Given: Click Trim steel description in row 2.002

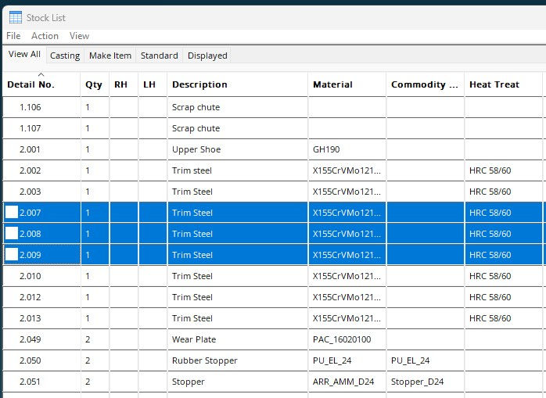Looking at the screenshot, I should click(x=192, y=170).
